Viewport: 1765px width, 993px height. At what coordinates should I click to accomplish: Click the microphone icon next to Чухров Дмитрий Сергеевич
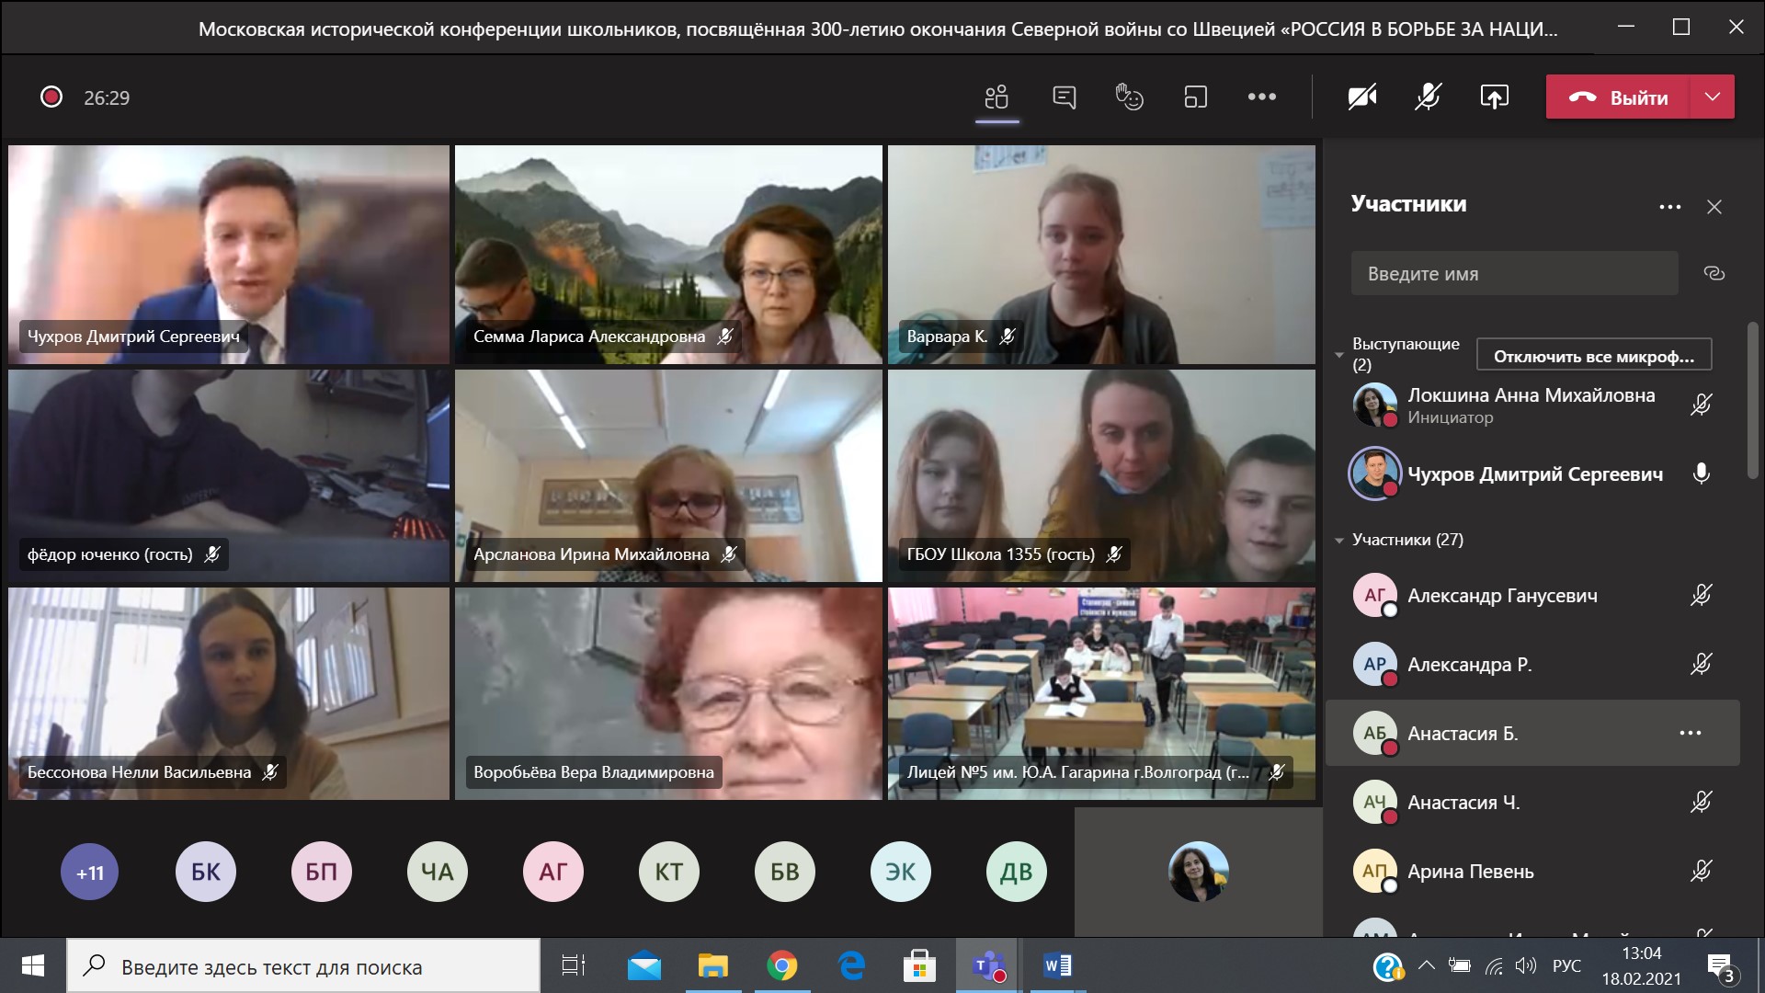tap(1702, 474)
